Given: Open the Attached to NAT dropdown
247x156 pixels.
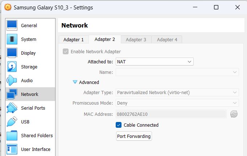Looking at the screenshot, I should click(x=155, y=62).
